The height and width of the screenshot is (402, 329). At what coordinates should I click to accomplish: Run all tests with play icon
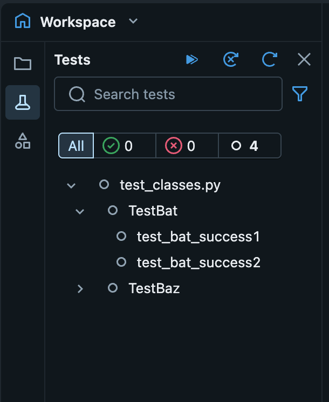pyautogui.click(x=191, y=60)
